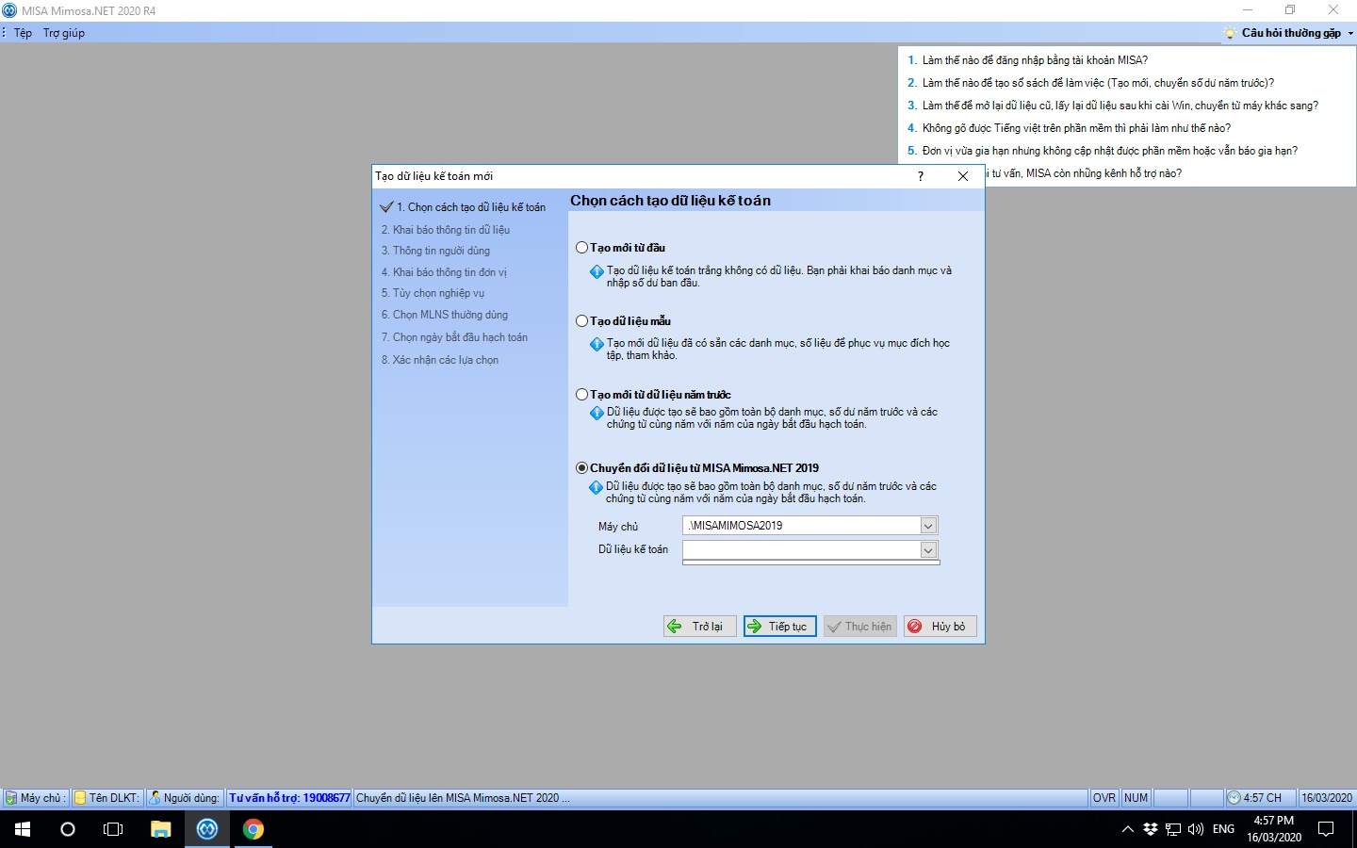1357x848 pixels.
Task: Open the Trợ giúp menu
Action: [64, 33]
